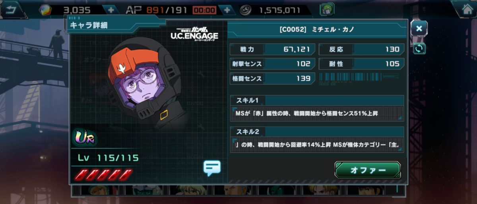The image size is (477, 204).
Task: Open the speech bubble comment icon
Action: 212,167
